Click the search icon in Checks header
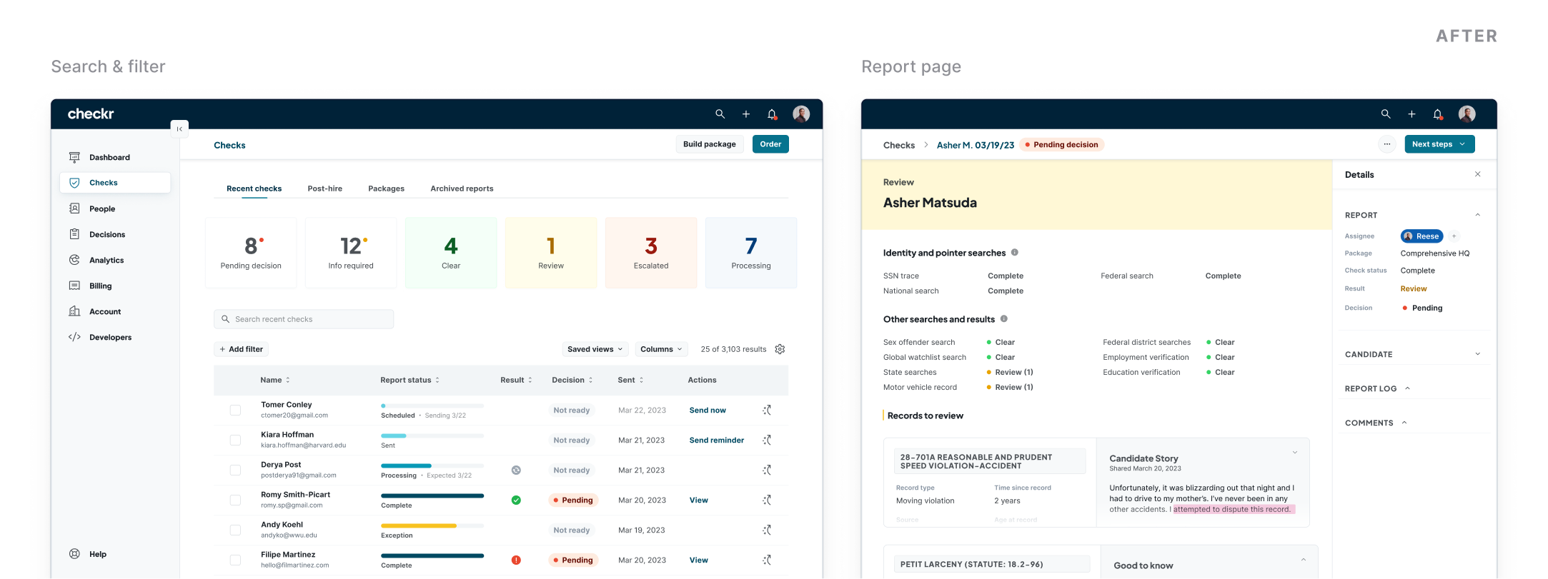 720,114
